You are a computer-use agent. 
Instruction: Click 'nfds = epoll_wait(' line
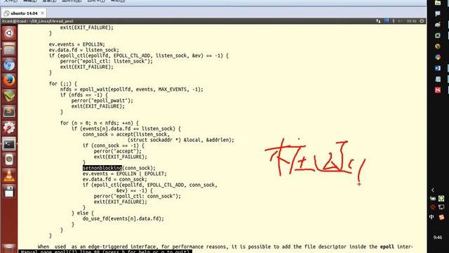(132, 89)
